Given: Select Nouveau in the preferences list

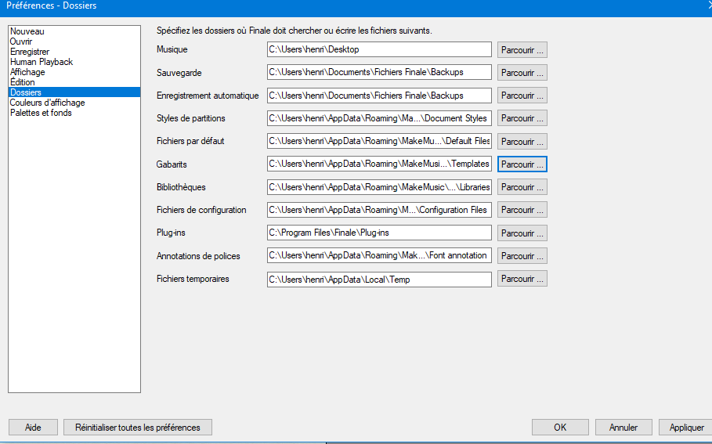Looking at the screenshot, I should [x=27, y=31].
